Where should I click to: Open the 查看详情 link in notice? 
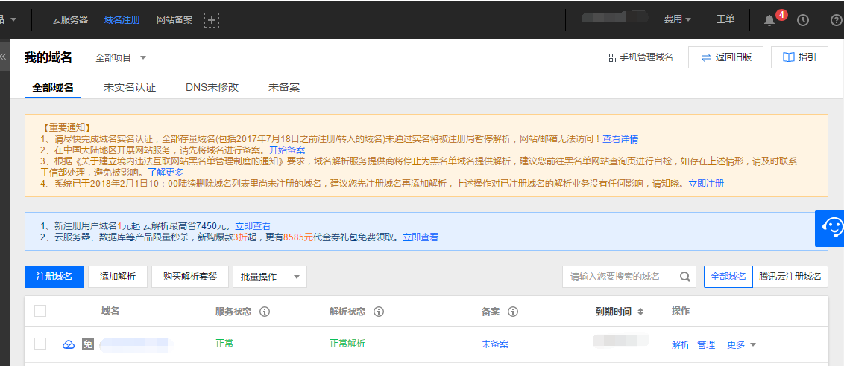620,139
